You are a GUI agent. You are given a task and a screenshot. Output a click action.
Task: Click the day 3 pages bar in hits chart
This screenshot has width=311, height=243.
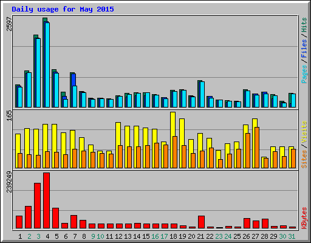[38, 73]
